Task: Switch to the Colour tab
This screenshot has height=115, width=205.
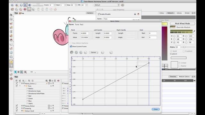Action: [162, 13]
